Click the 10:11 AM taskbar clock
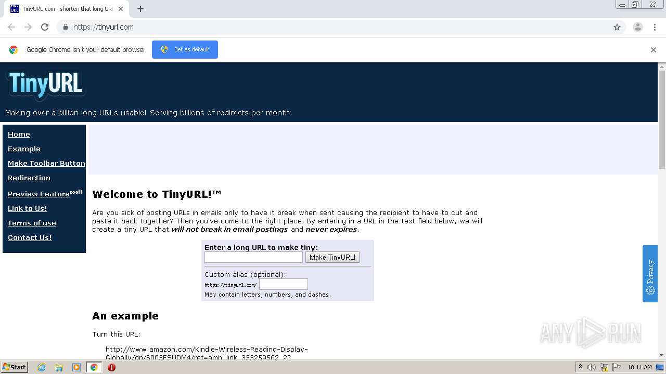Viewport: 666px width, 374px height. click(x=639, y=367)
